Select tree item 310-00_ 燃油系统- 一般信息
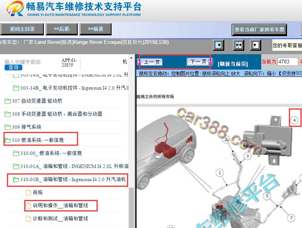This screenshot has height=228, width=302. click(51, 153)
